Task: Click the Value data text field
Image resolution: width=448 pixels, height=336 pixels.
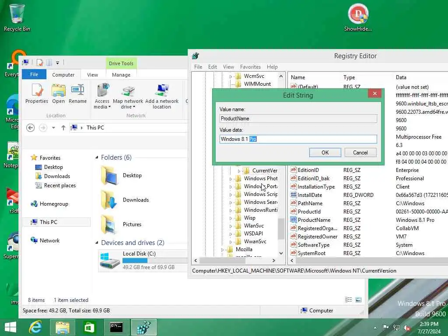Action: pyautogui.click(x=298, y=139)
